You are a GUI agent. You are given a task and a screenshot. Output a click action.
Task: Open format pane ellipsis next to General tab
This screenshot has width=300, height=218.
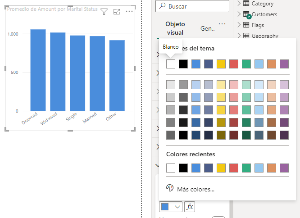tap(222, 24)
